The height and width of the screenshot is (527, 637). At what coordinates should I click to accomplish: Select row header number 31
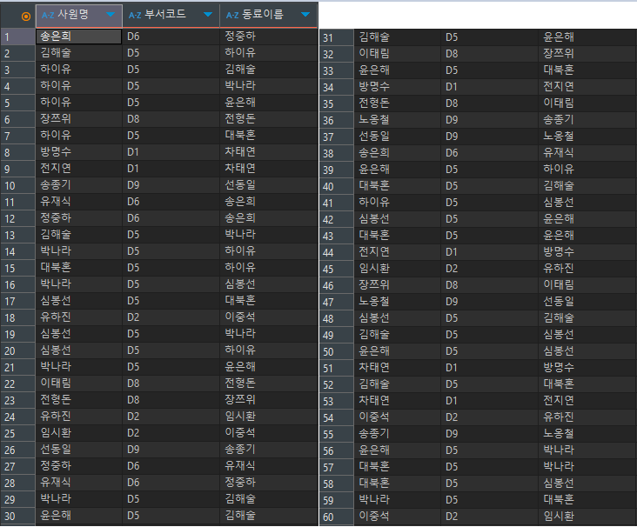pyautogui.click(x=337, y=37)
